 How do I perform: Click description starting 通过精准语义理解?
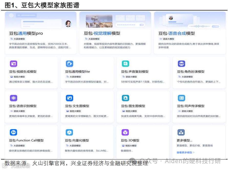coord(31,82)
